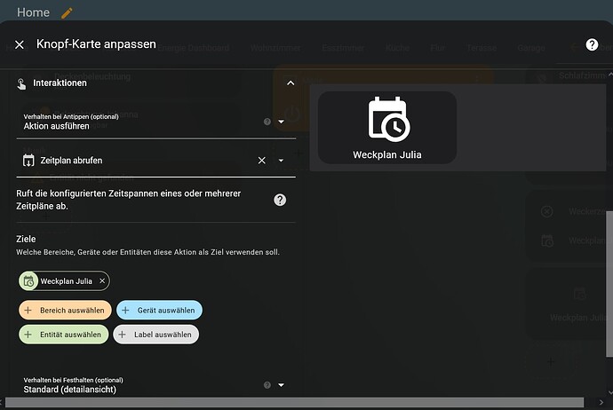This screenshot has width=613, height=410.
Task: Click the Weckplan Julia preview card
Action: (x=387, y=128)
